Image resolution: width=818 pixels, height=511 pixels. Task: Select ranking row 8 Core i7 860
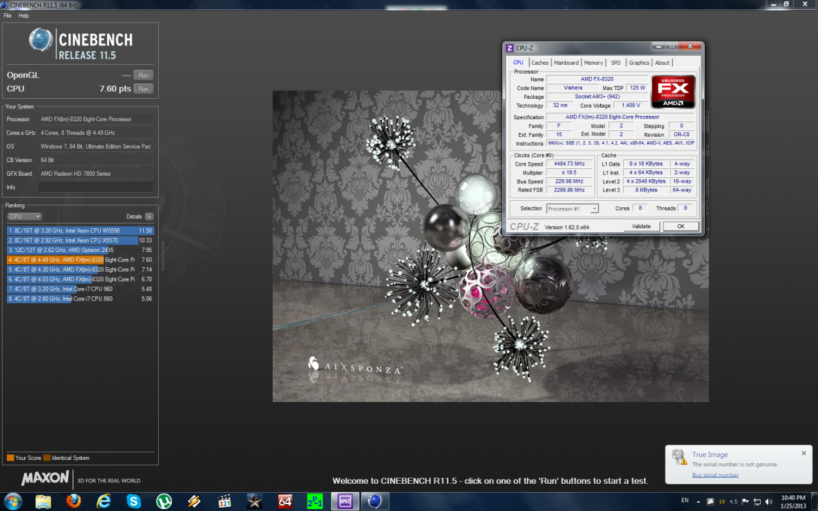coord(80,298)
